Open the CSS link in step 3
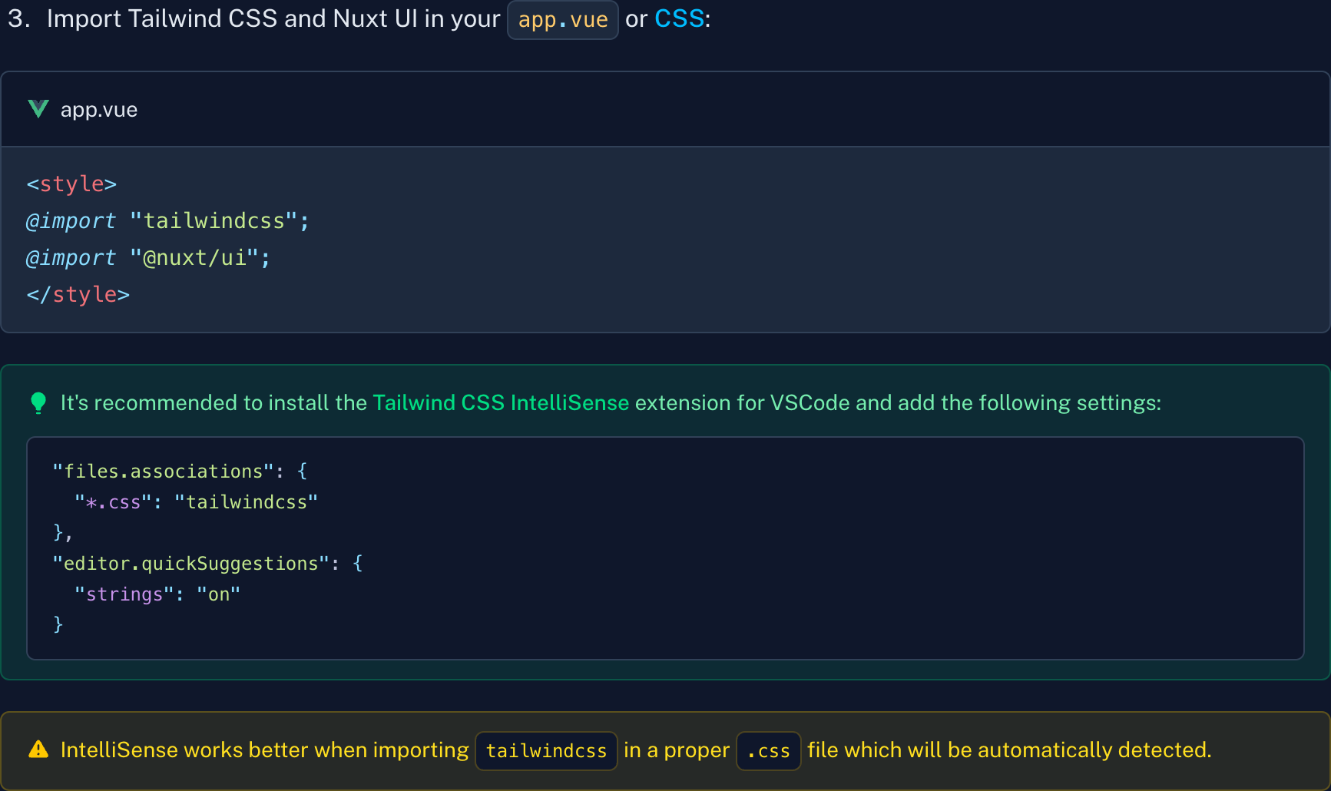Image resolution: width=1331 pixels, height=791 pixels. (679, 18)
